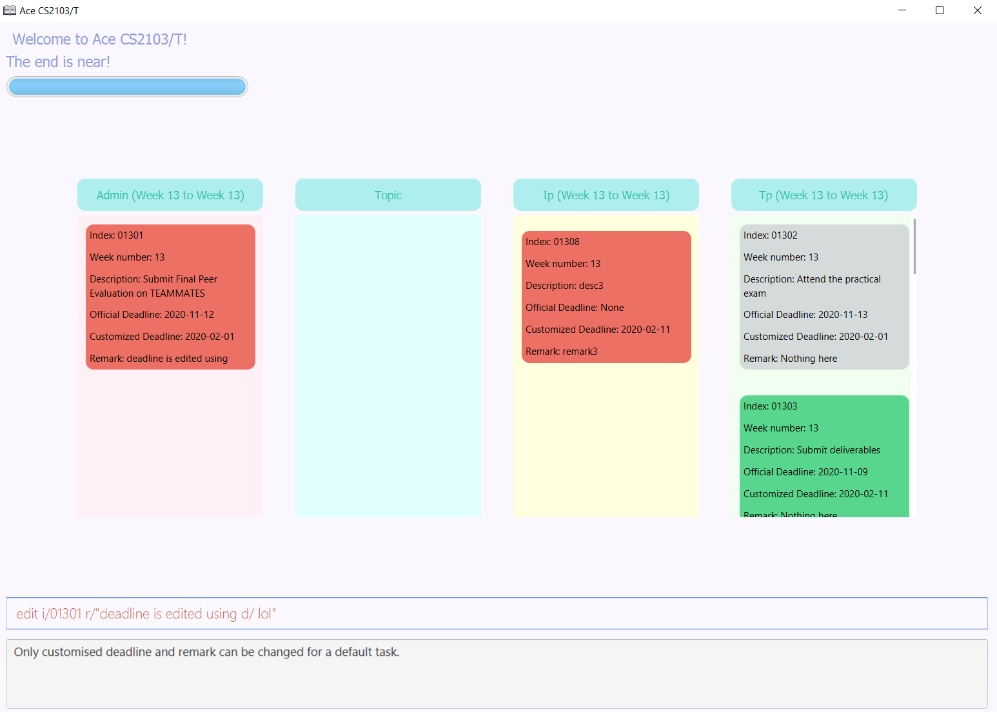Click 'Customized Deadline: 2020-02-01' in card 01301
This screenshot has width=997, height=712.
click(x=162, y=337)
